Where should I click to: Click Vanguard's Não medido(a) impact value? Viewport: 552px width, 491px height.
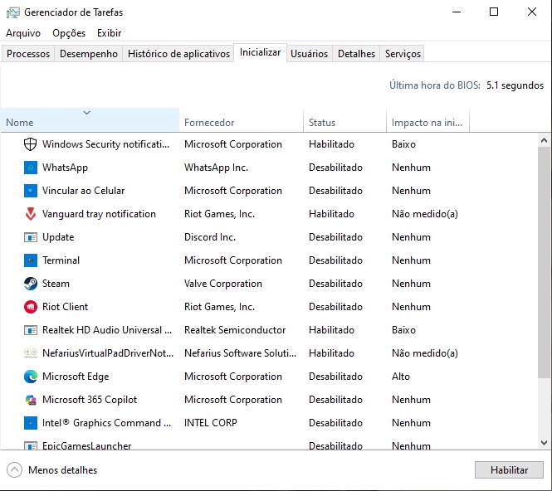pyautogui.click(x=424, y=214)
